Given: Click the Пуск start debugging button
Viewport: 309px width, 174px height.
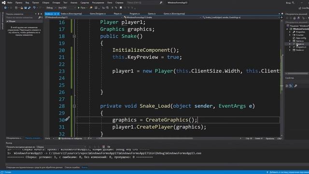Looking at the screenshot, I should pyautogui.click(x=82, y=8).
